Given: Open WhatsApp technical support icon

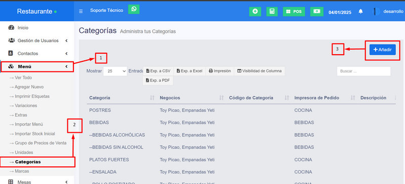Looking at the screenshot, I should click(134, 9).
